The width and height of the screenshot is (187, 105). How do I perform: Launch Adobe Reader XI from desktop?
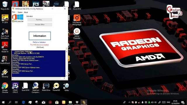pos(5,47)
